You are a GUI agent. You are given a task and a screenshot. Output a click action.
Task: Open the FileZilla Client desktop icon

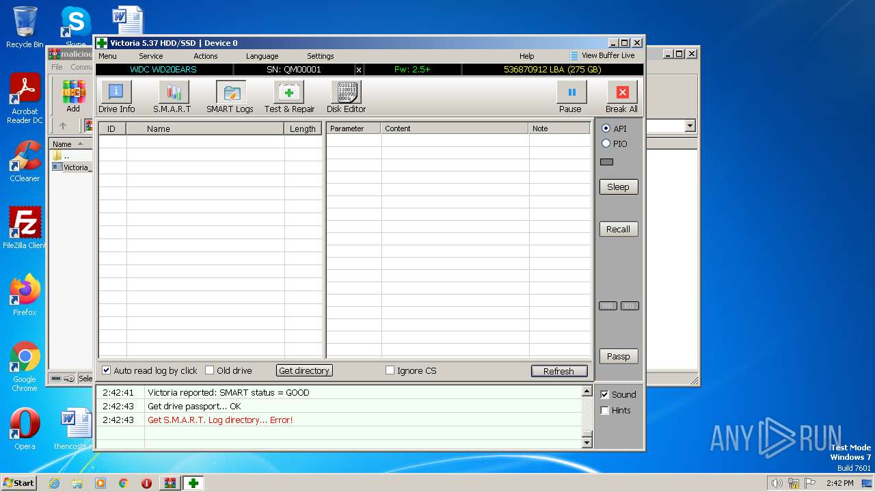25,228
